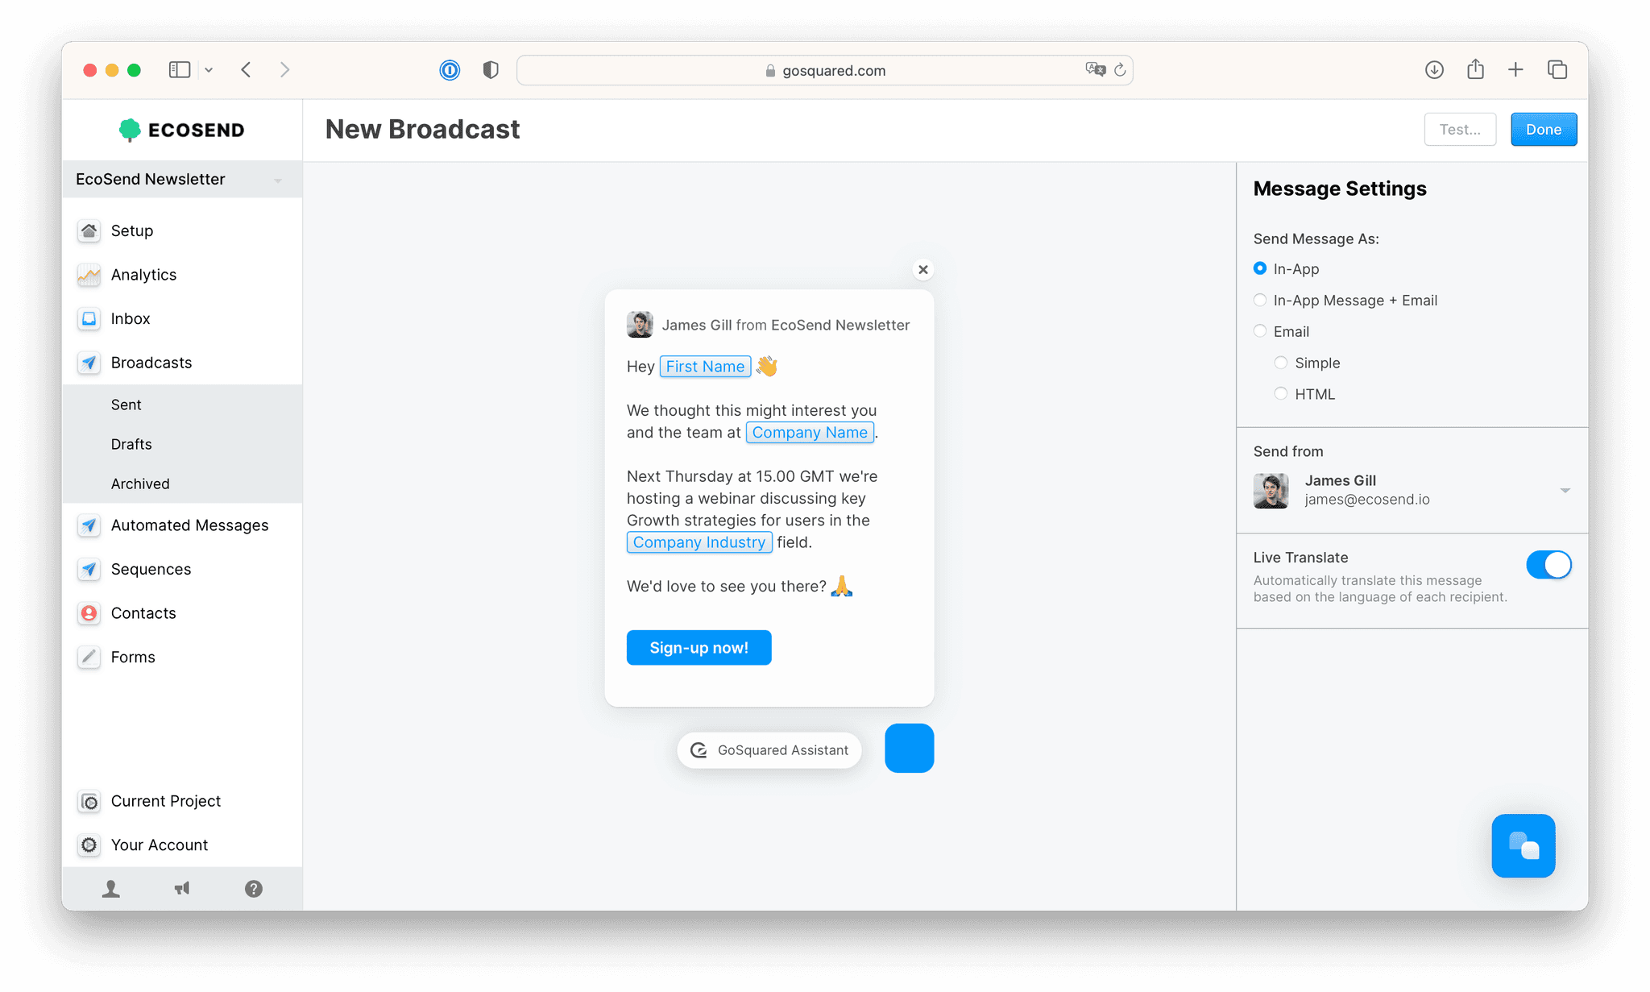Click the Your Account gear icon
The width and height of the screenshot is (1650, 992).
tap(89, 845)
